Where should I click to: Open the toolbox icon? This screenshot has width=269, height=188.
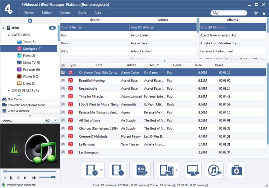[x=236, y=170]
